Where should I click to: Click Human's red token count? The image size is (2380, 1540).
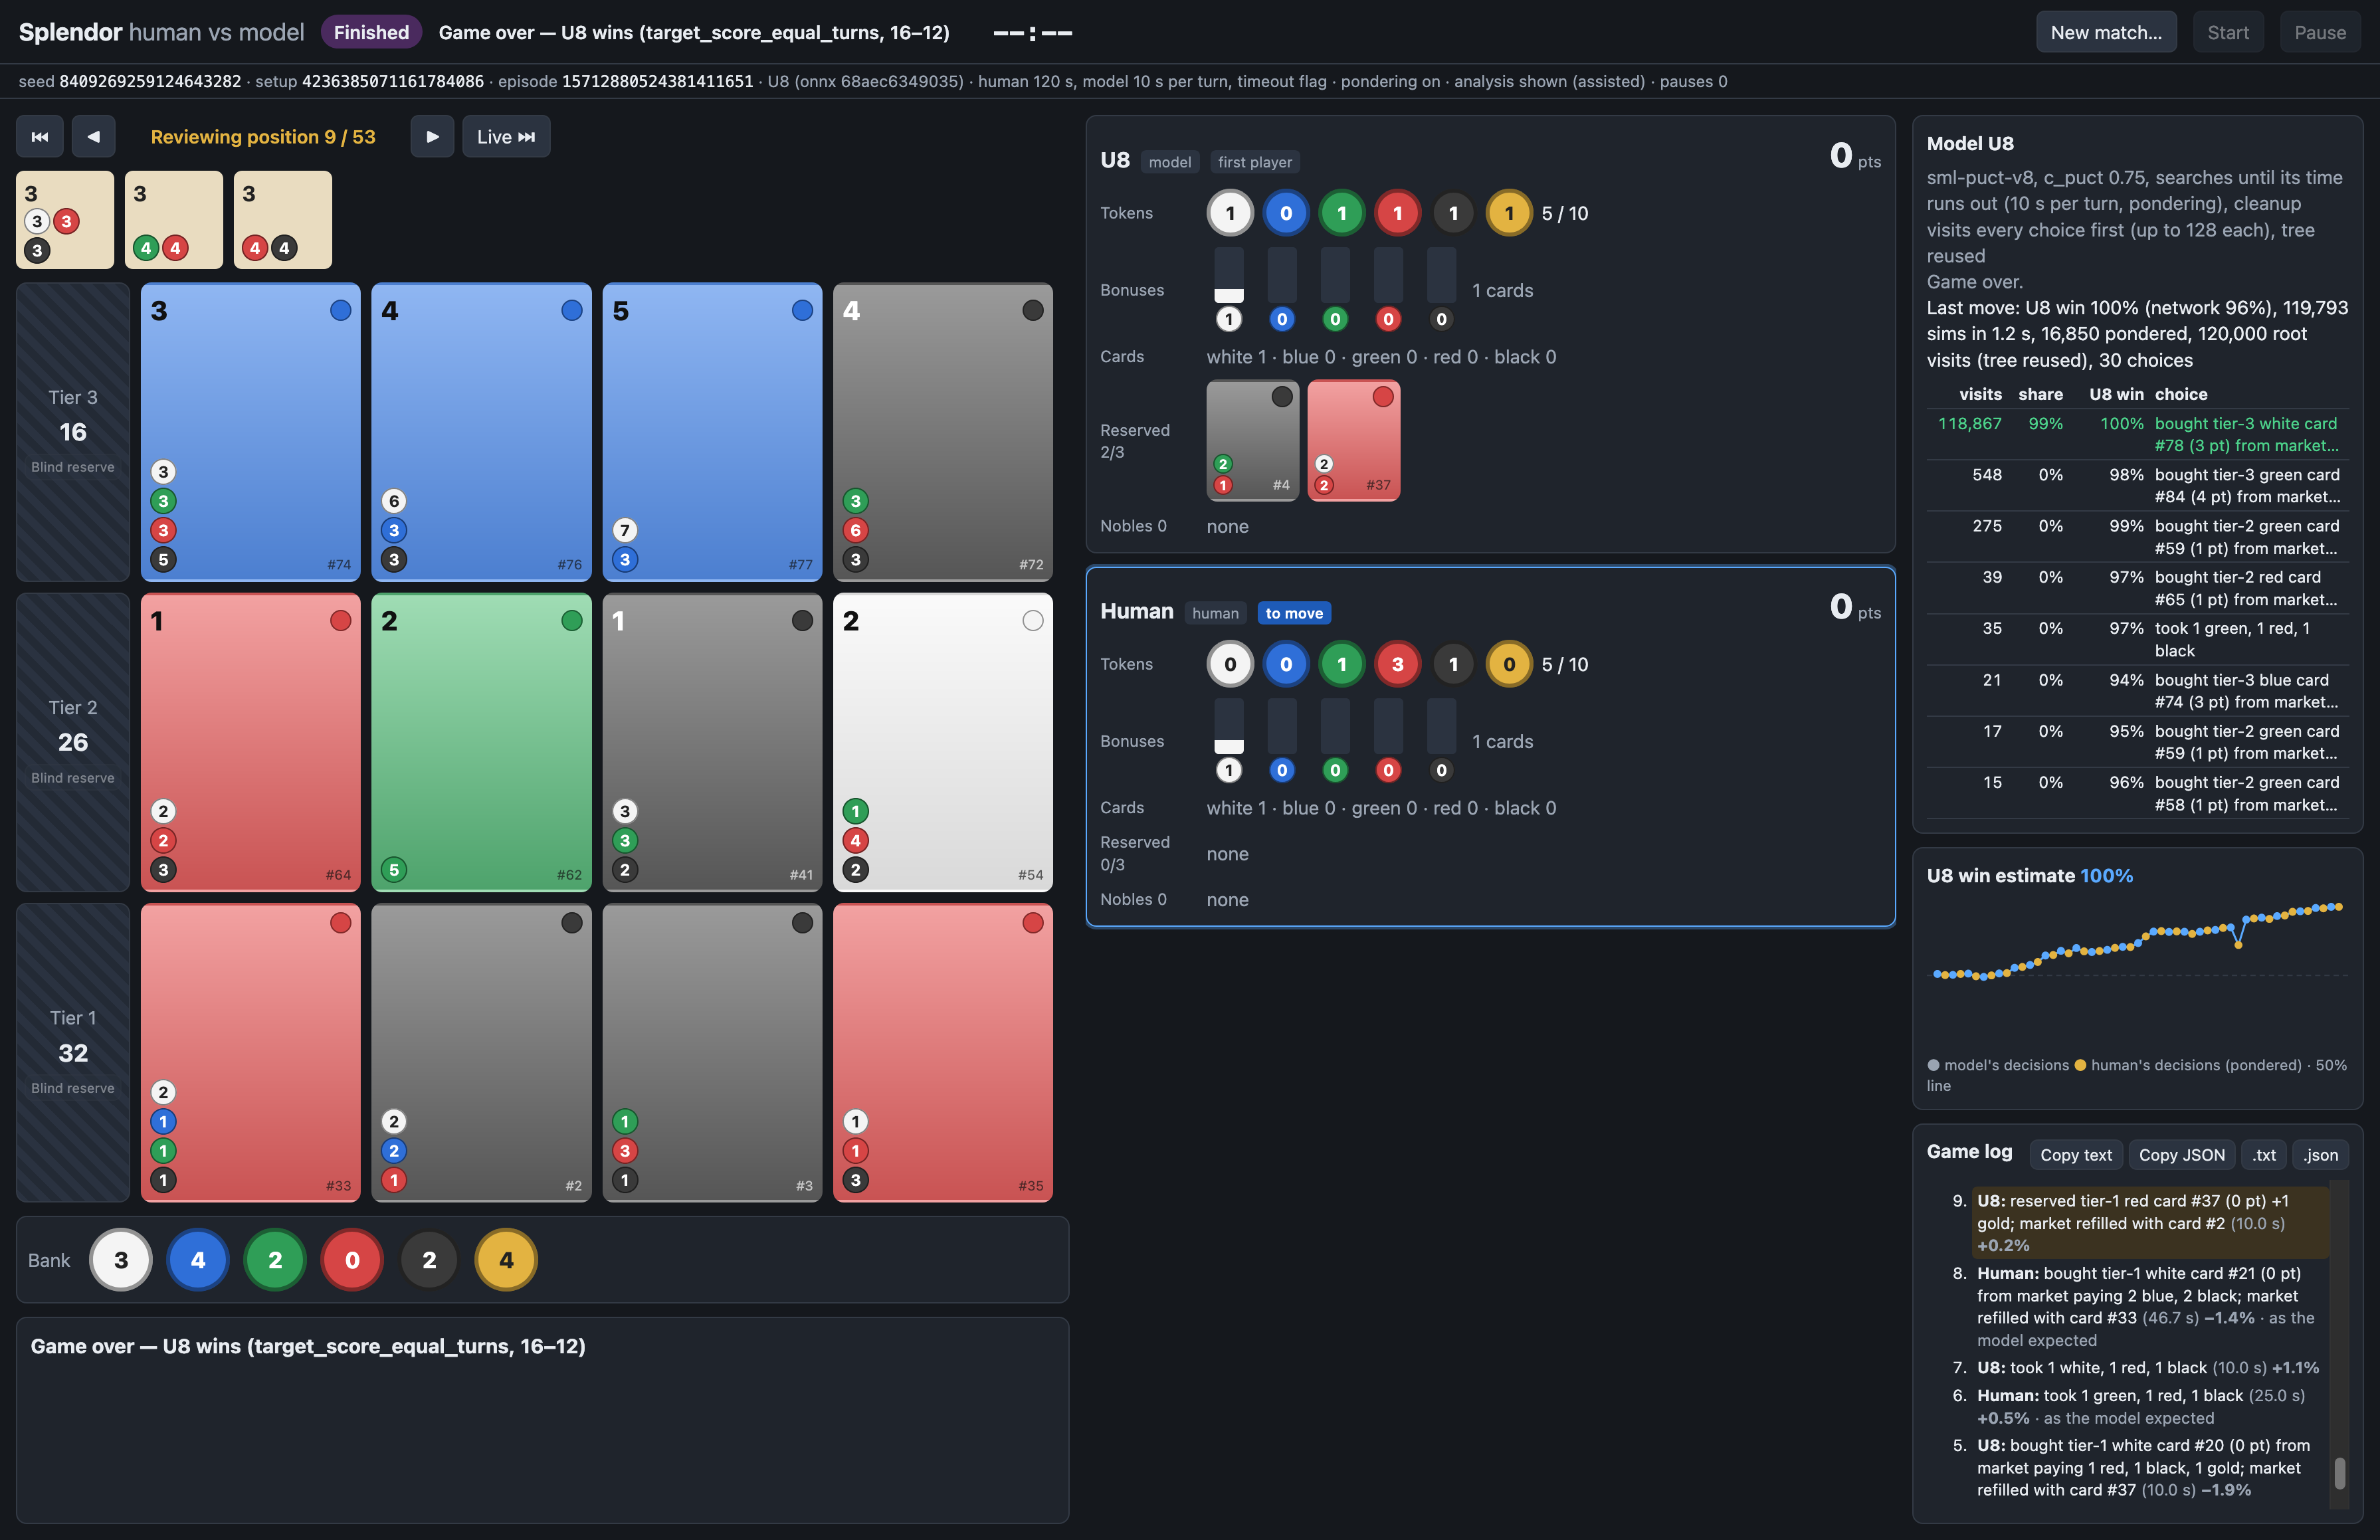tap(1398, 665)
